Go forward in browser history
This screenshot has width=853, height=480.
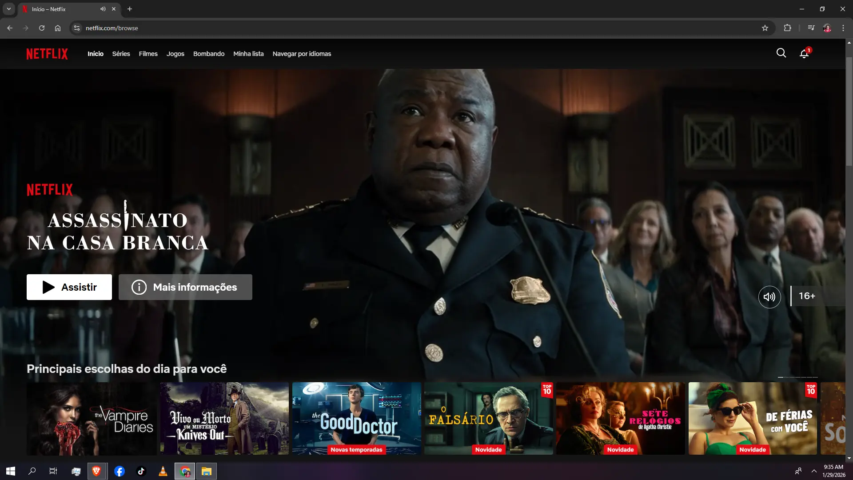(26, 28)
